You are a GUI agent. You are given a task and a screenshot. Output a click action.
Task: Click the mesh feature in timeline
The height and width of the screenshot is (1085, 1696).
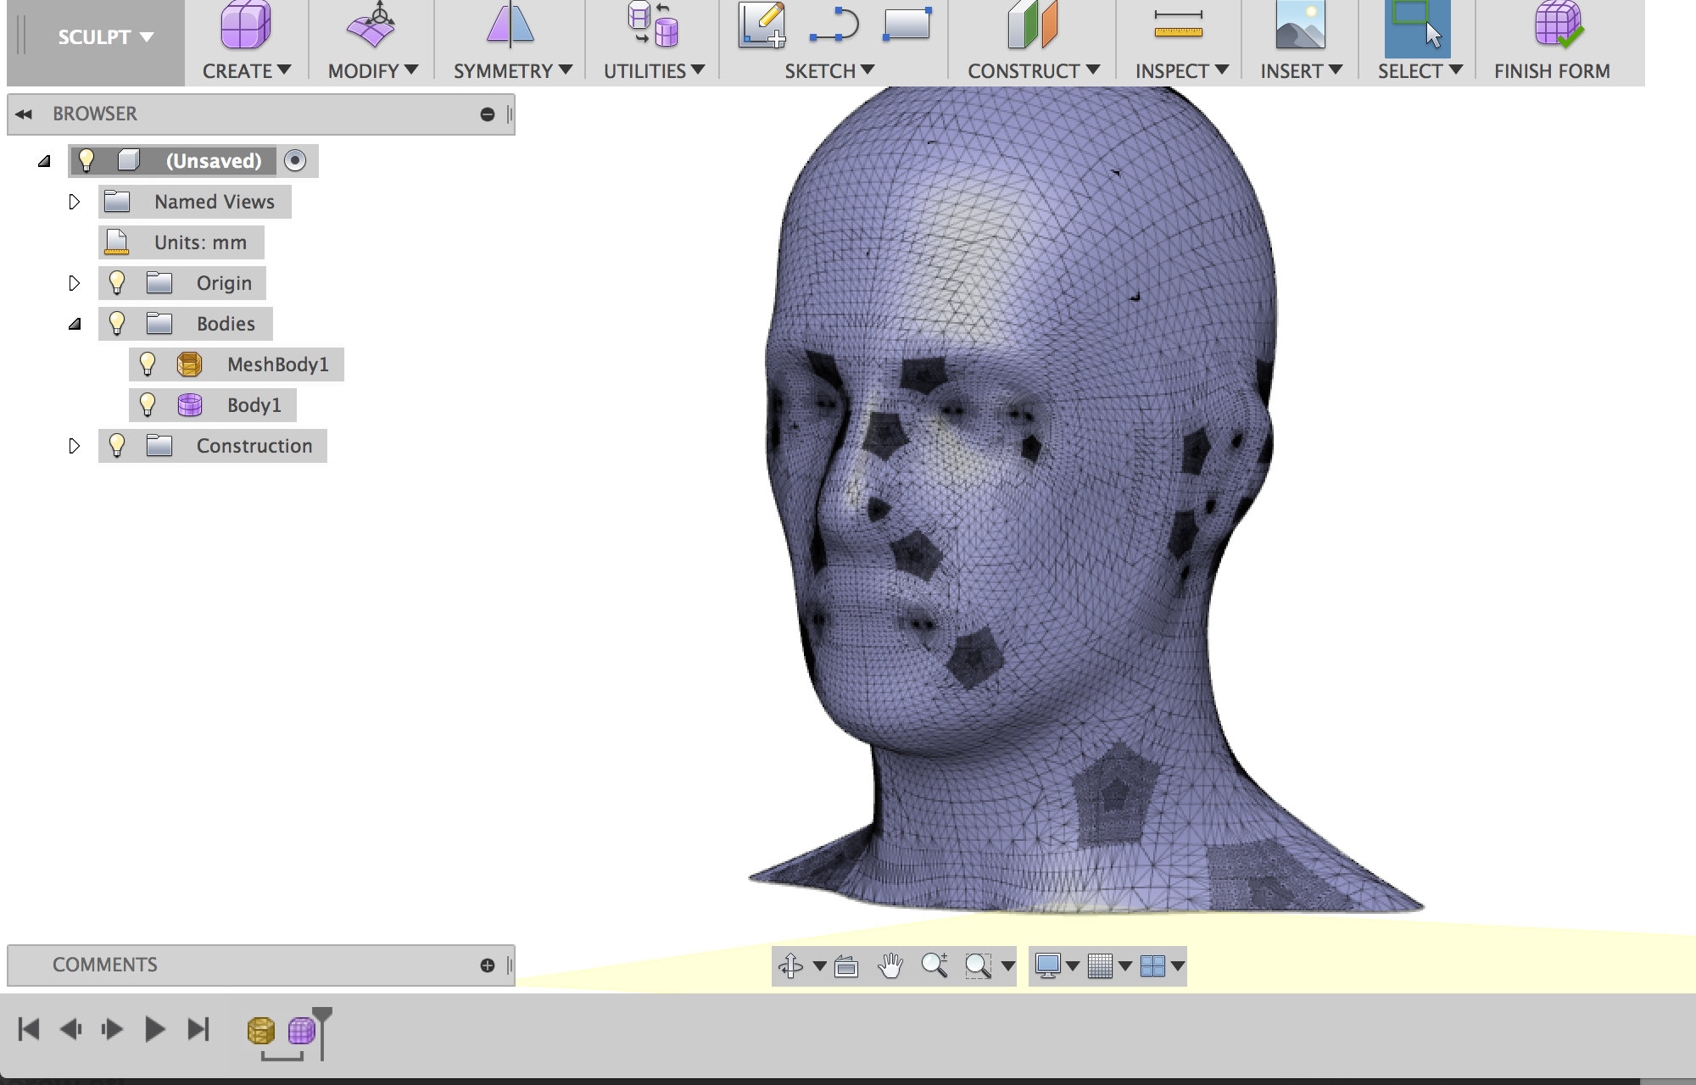click(x=260, y=1030)
